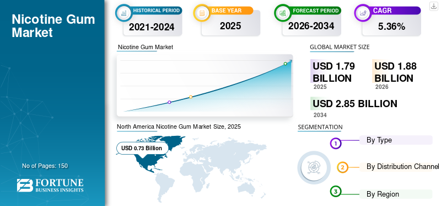Click the SEGMENTATION heading

(320, 127)
